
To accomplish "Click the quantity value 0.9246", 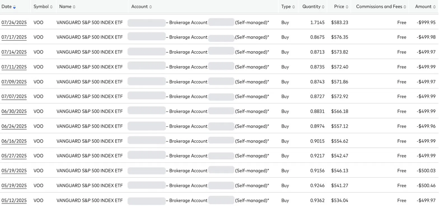I will coord(318,185).
